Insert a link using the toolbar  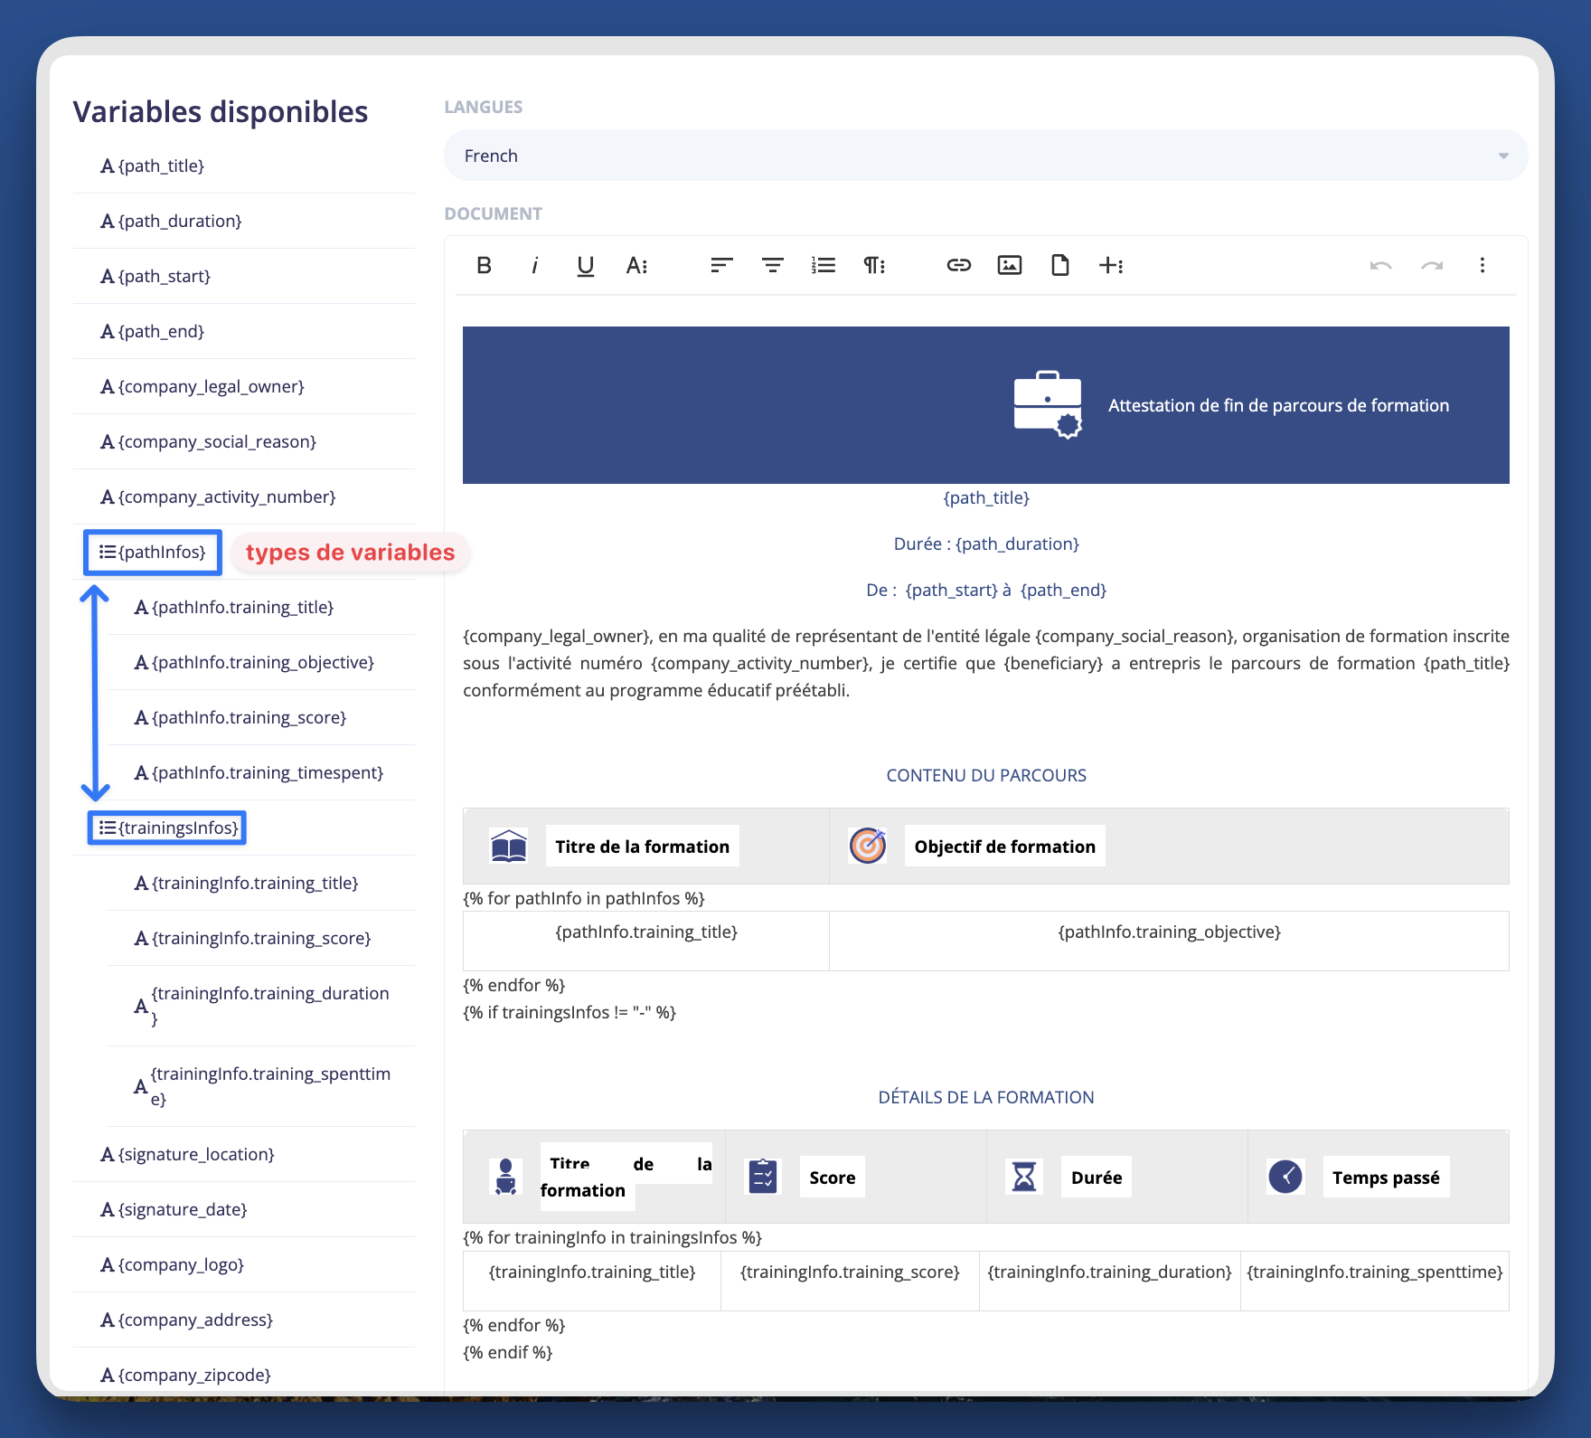coord(958,265)
